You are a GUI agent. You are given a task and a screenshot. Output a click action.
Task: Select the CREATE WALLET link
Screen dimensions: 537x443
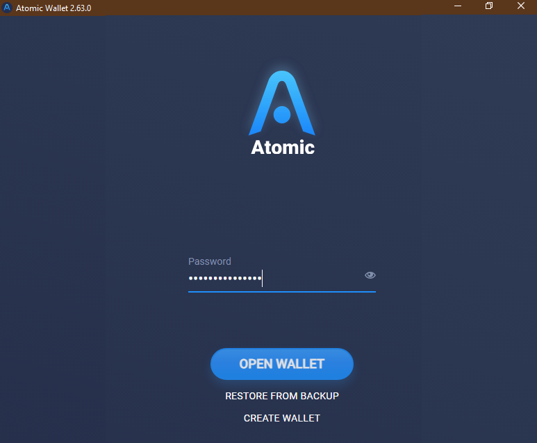pos(282,418)
